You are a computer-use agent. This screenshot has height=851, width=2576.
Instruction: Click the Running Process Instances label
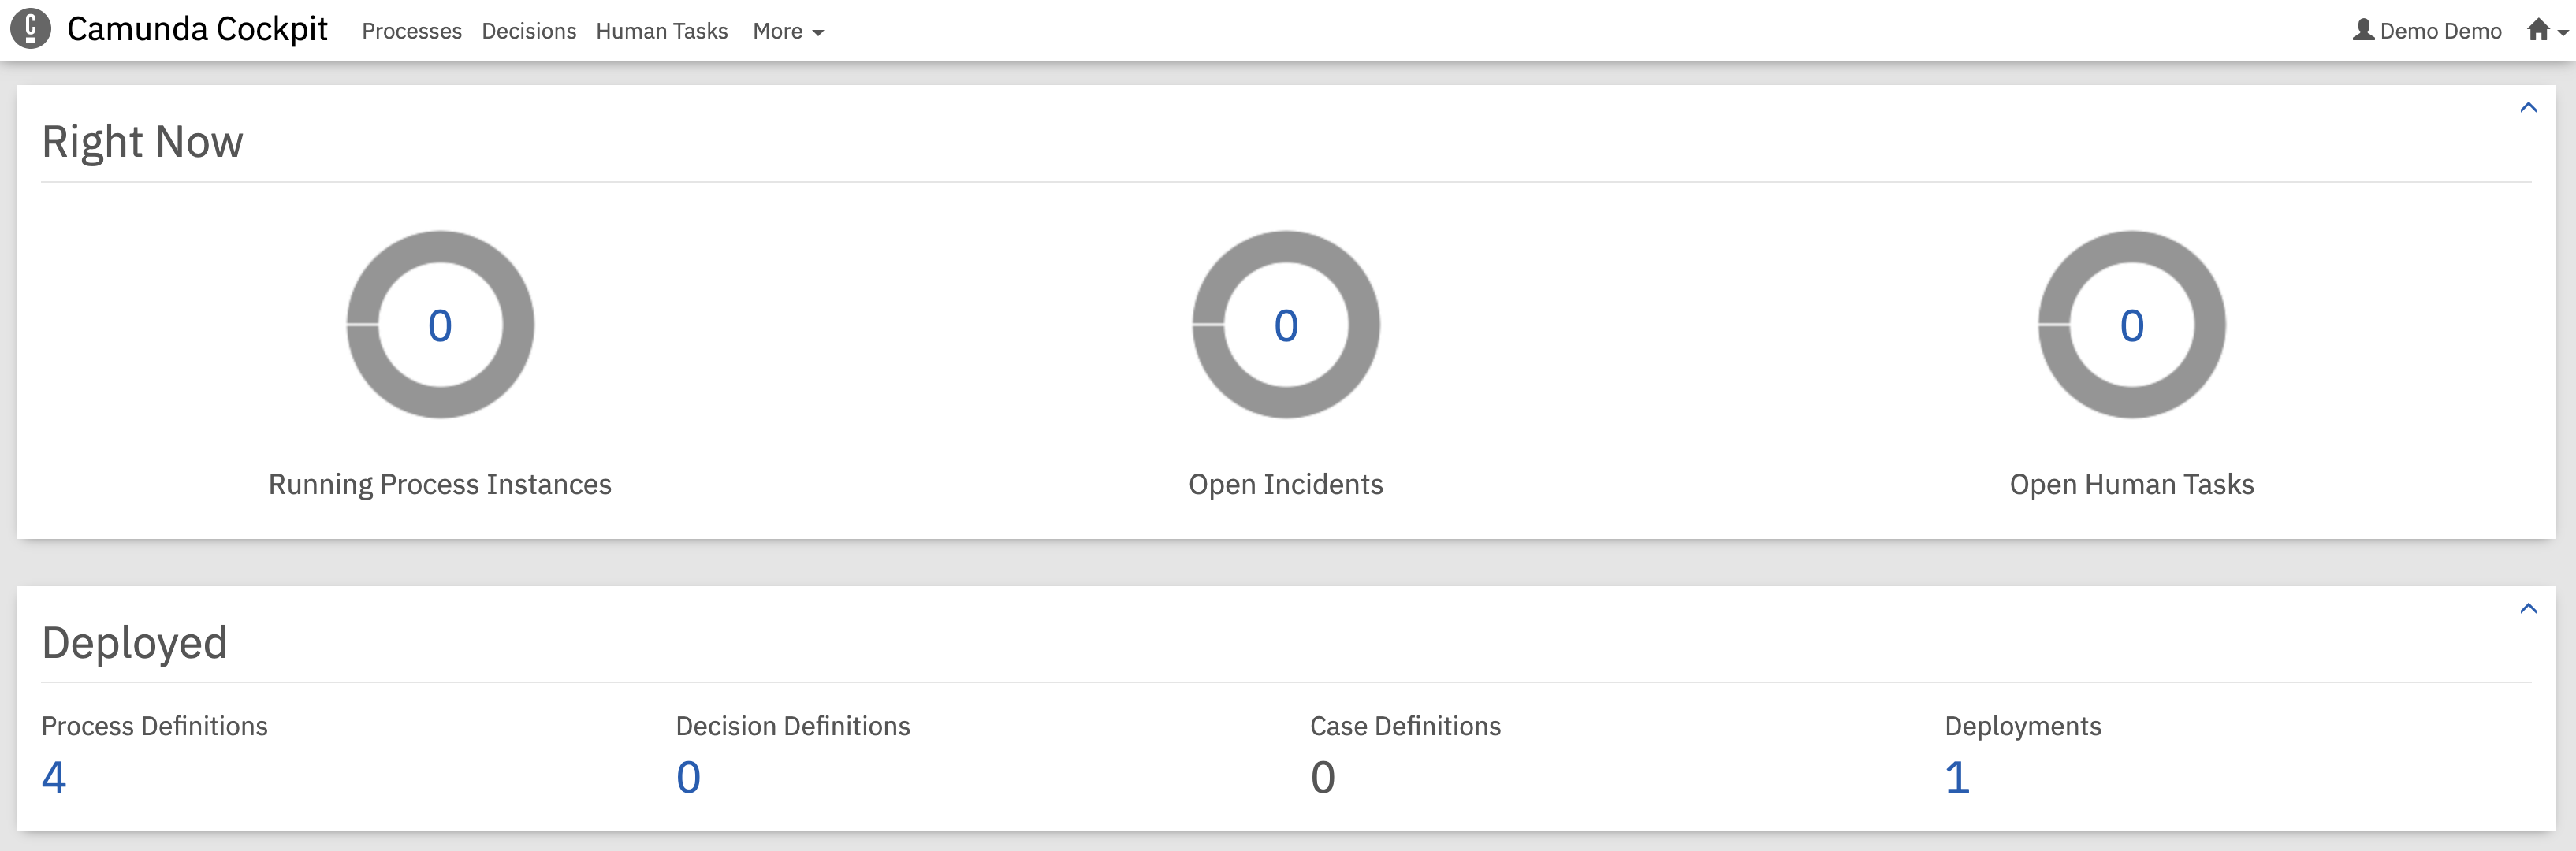440,485
